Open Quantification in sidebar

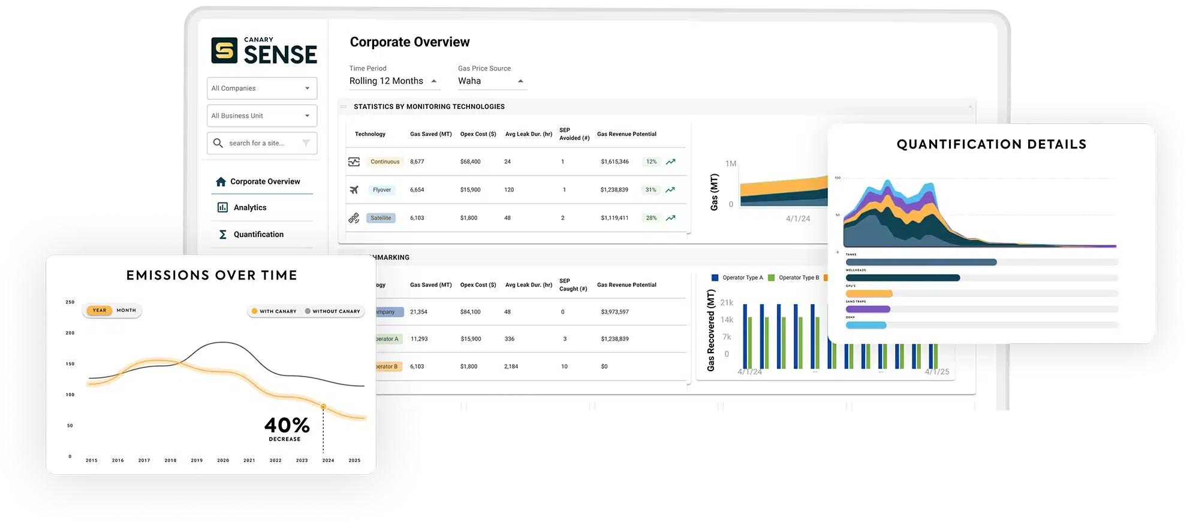[262, 234]
